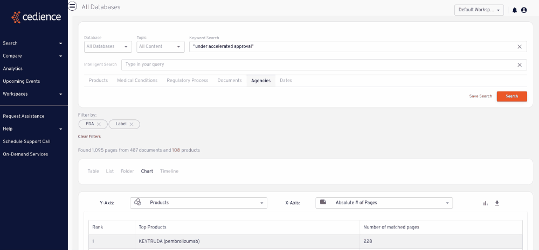539x250 pixels.
Task: Expand the Y-Axis Products dropdown
Action: coord(198,203)
